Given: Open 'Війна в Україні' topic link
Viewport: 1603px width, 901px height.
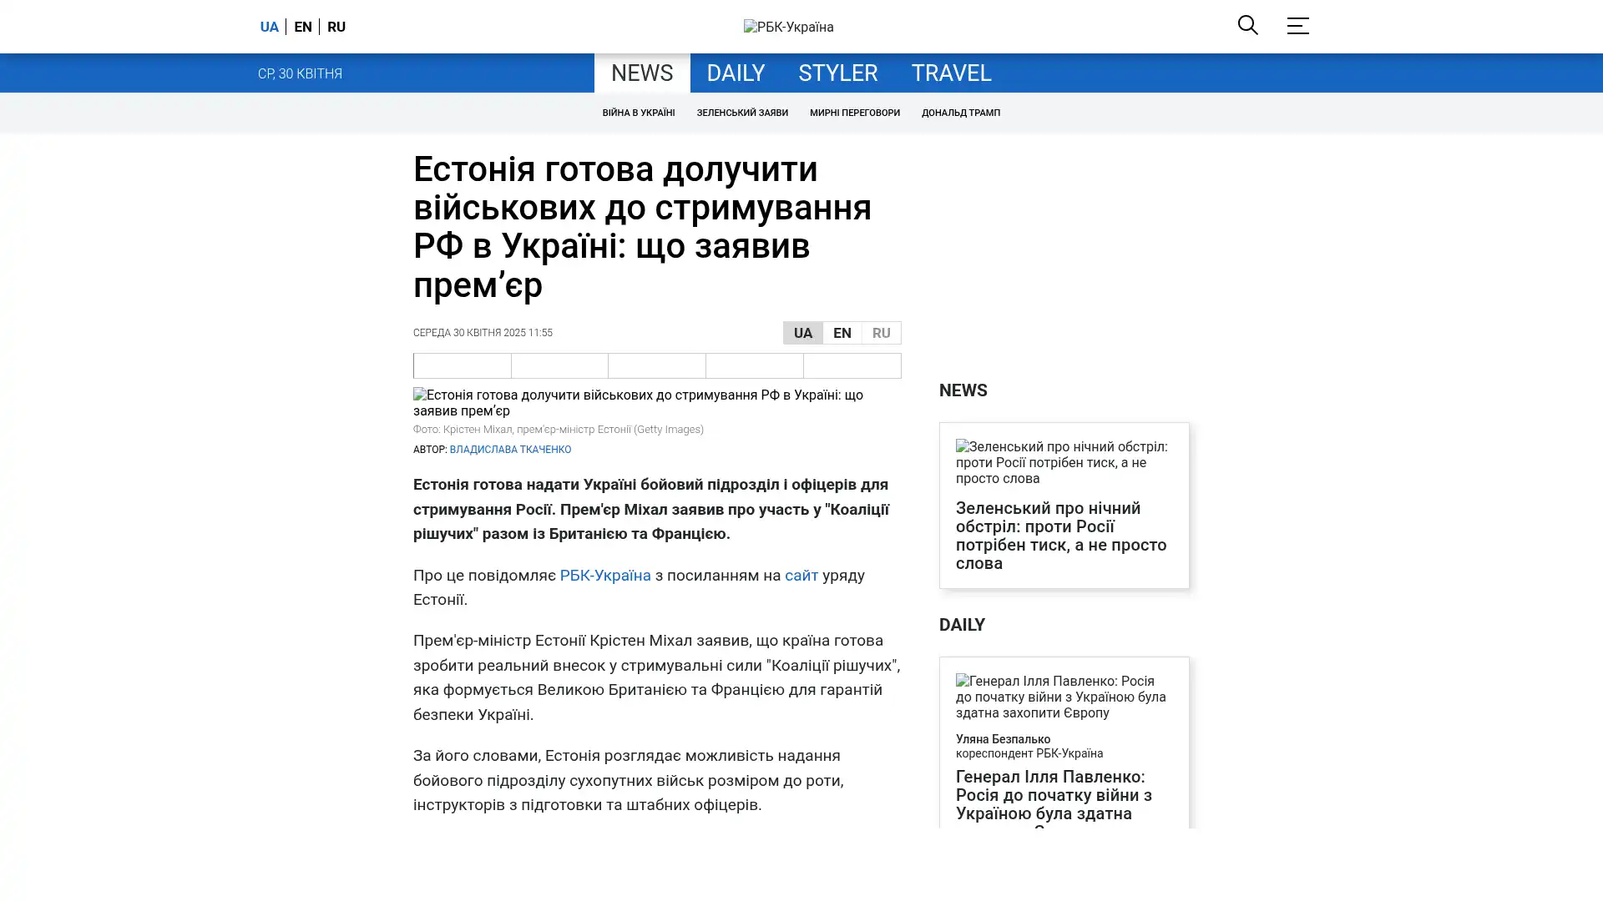Looking at the screenshot, I should coord(638,113).
